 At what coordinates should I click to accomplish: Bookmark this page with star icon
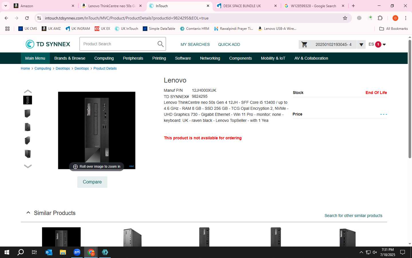[345, 18]
